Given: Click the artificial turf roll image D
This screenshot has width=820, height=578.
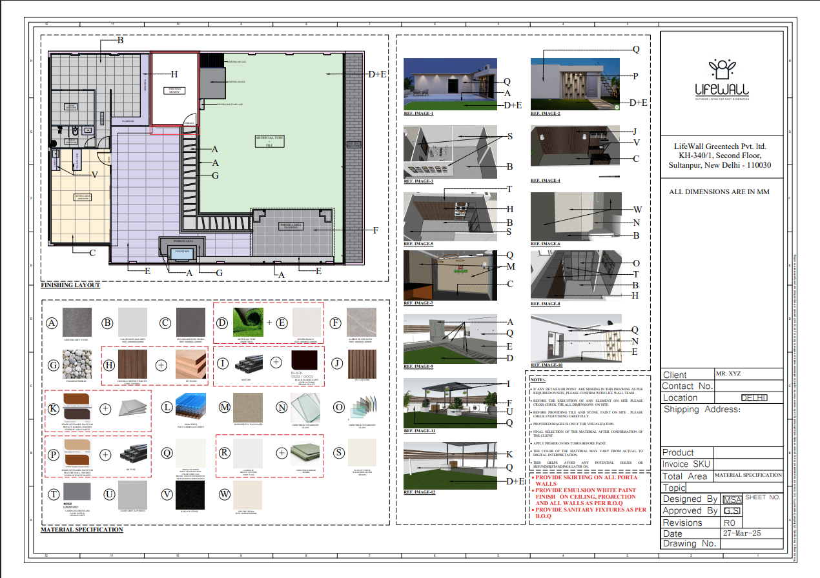Looking at the screenshot, I should [248, 322].
